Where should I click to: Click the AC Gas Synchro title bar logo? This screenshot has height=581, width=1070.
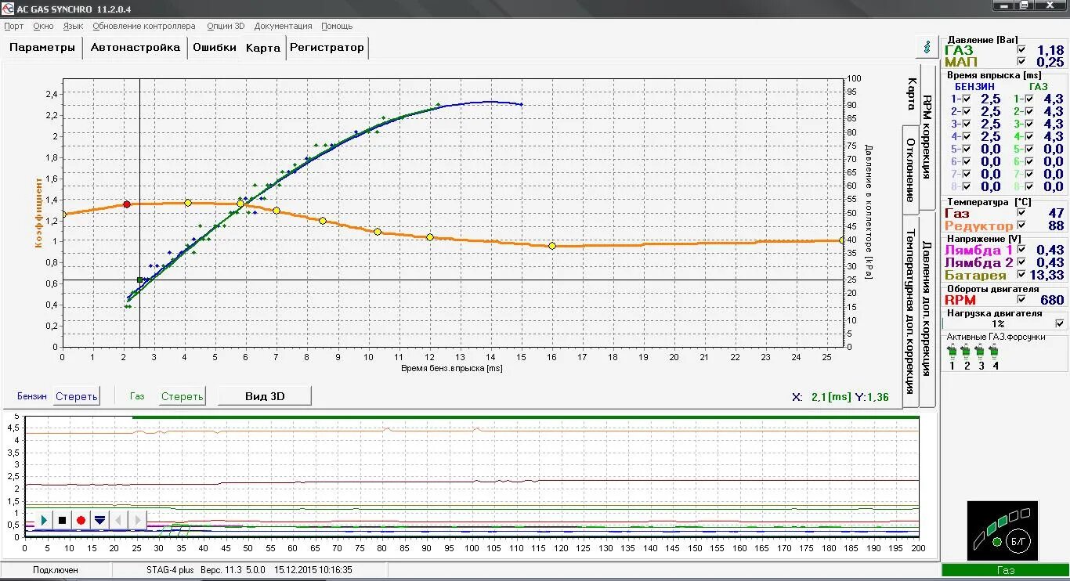click(9, 9)
